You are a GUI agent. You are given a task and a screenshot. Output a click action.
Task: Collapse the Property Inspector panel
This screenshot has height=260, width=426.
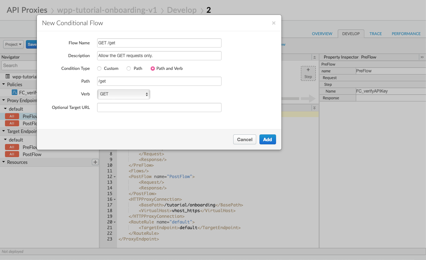pyautogui.click(x=422, y=57)
